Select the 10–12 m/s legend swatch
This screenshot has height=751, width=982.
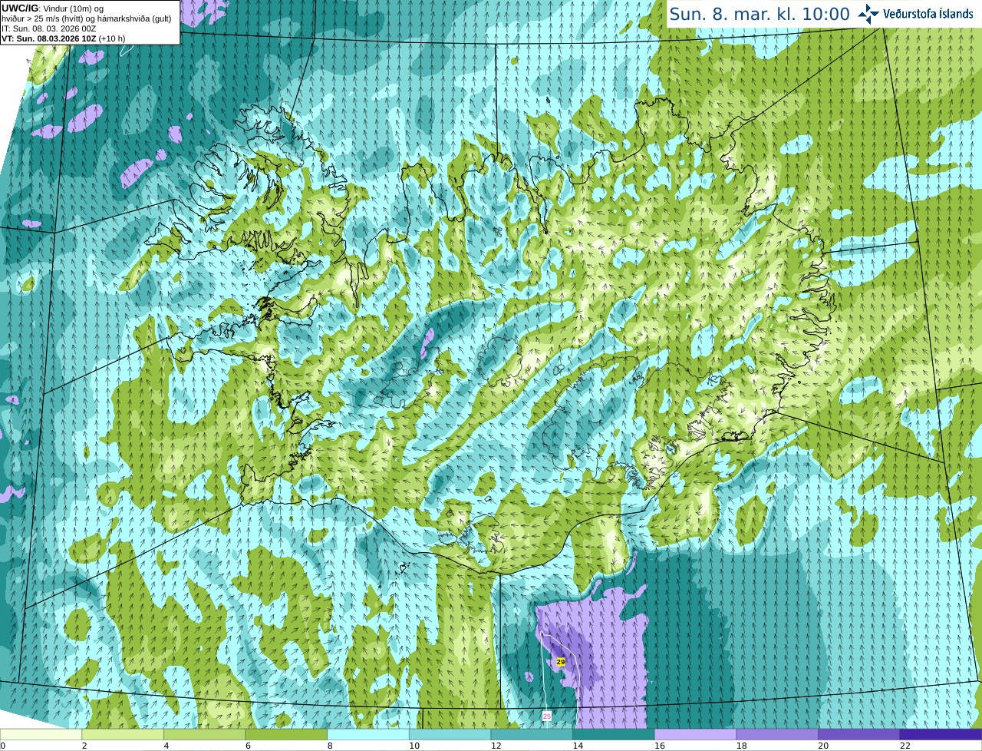pyautogui.click(x=450, y=734)
